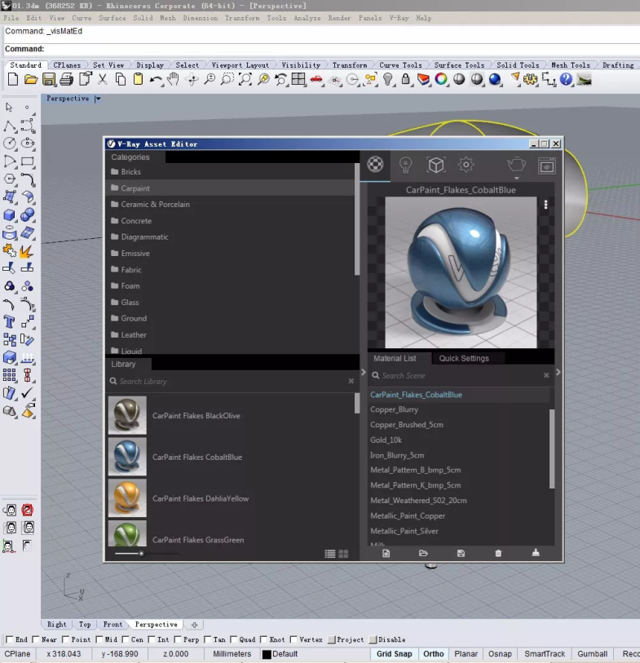Open preview options three-dot menu
This screenshot has width=640, height=663.
pos(545,206)
